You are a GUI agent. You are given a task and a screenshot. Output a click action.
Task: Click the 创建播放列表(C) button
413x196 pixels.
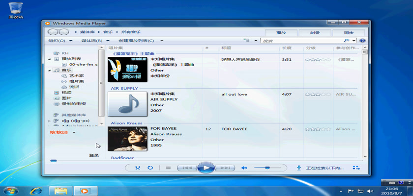(139, 41)
